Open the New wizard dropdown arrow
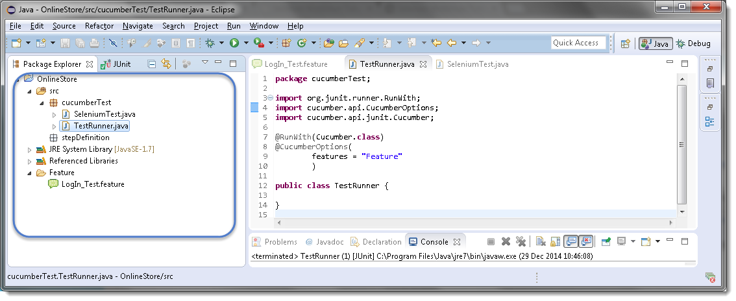The image size is (736, 301). coord(28,43)
